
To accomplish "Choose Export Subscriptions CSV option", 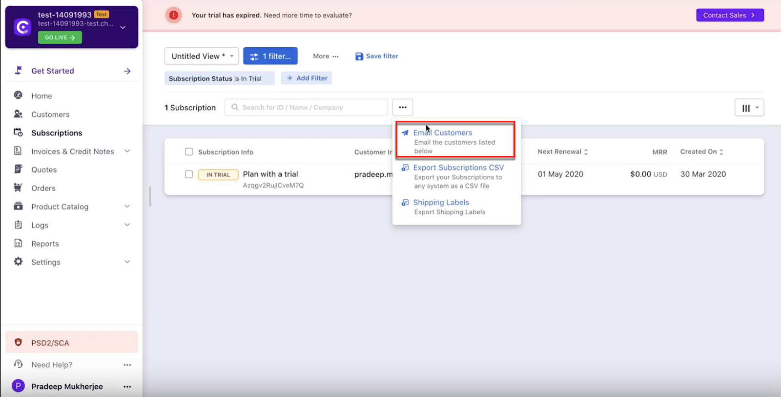I will pos(458,168).
